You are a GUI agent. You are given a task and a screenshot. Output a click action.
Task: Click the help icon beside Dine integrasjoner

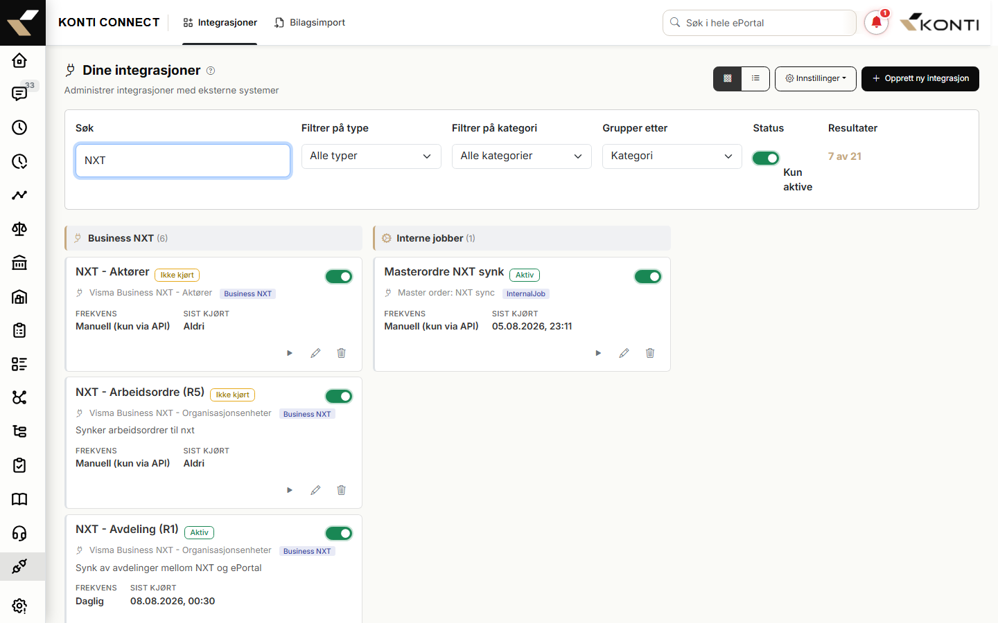(211, 71)
